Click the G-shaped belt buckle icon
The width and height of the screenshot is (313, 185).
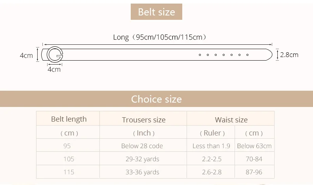pyautogui.click(x=55, y=55)
